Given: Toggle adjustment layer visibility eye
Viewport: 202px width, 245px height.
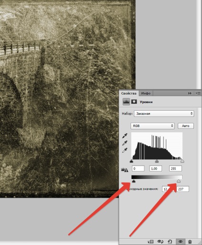Looking at the screenshot, I should 180,242.
